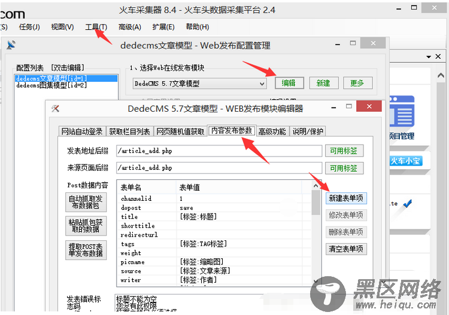Click the 表单名 column header
This screenshot has width=449, height=315.
[147, 187]
